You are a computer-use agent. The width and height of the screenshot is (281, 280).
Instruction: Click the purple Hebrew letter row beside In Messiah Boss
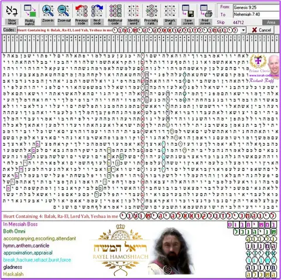[252, 225]
